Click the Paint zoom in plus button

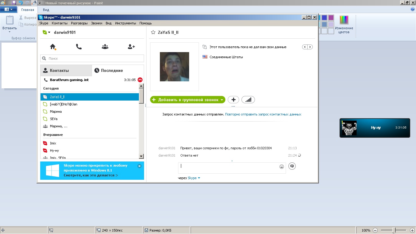(x=412, y=230)
